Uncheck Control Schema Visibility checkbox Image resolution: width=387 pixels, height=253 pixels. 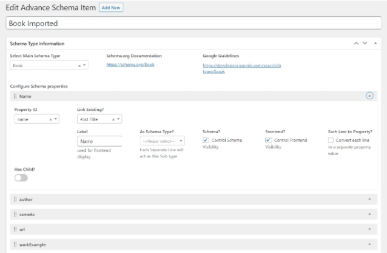coord(206,140)
